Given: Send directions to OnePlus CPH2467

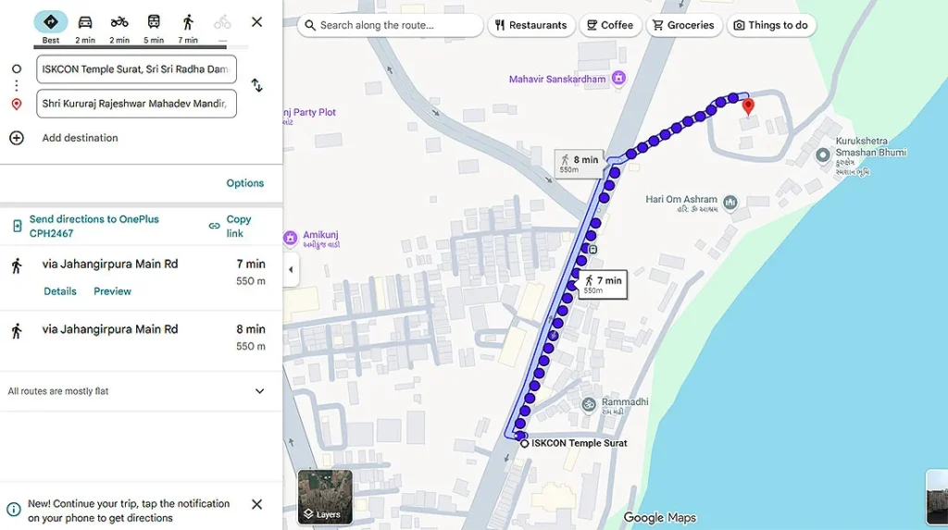Looking at the screenshot, I should pyautogui.click(x=94, y=226).
